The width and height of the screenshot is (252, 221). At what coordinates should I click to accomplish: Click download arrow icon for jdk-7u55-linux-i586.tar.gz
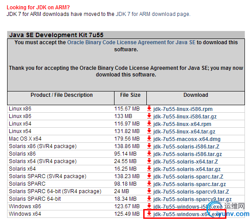[x=149, y=116]
